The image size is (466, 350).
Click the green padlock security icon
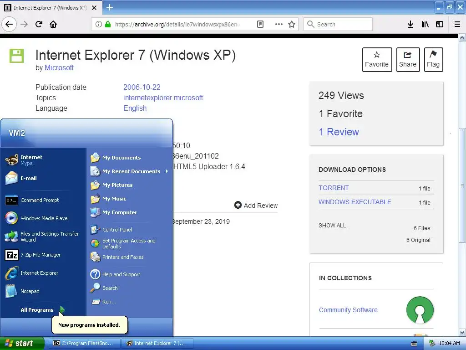[108, 24]
